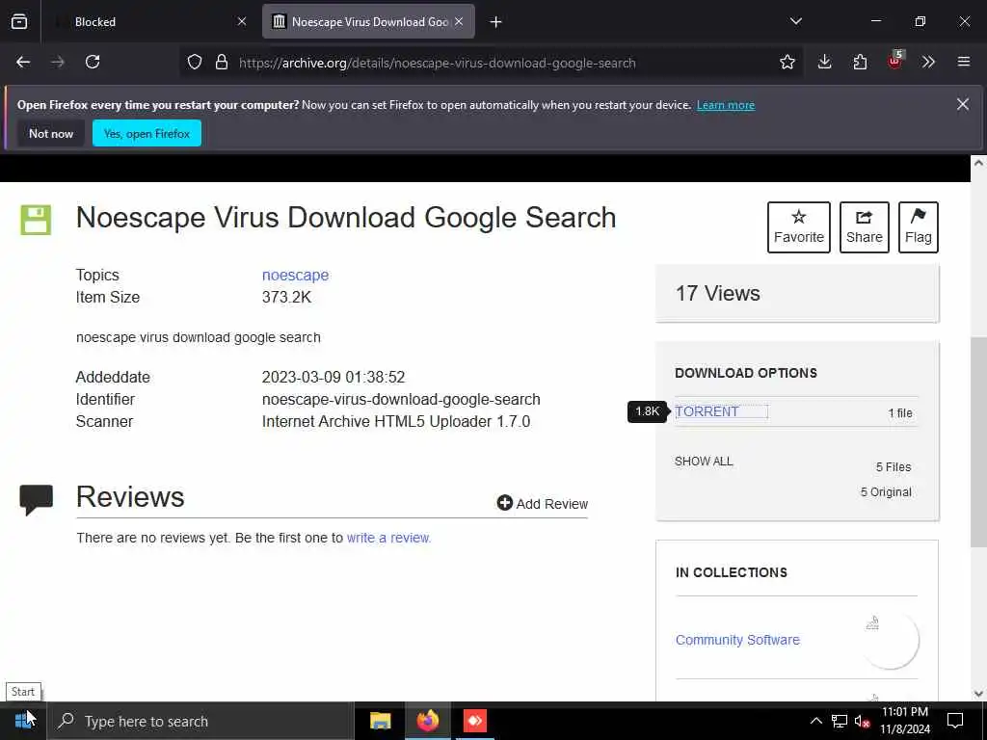This screenshot has width=987, height=740.
Task: Select identifier 'noescape-virus-download-google-search' text
Action: click(401, 400)
